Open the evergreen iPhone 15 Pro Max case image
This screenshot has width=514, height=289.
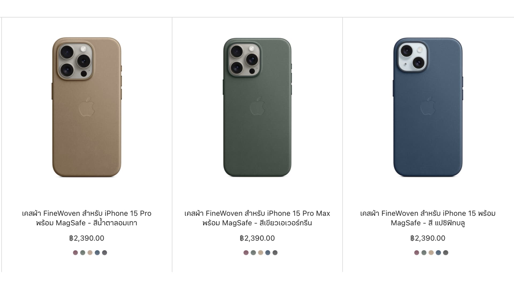click(x=257, y=107)
